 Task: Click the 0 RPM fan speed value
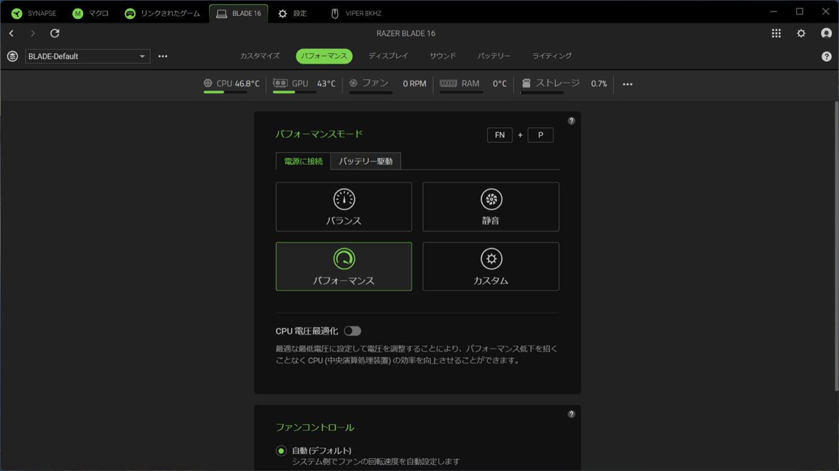pos(414,84)
